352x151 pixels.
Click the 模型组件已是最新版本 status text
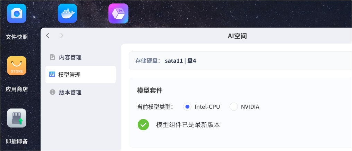pyautogui.click(x=188, y=125)
